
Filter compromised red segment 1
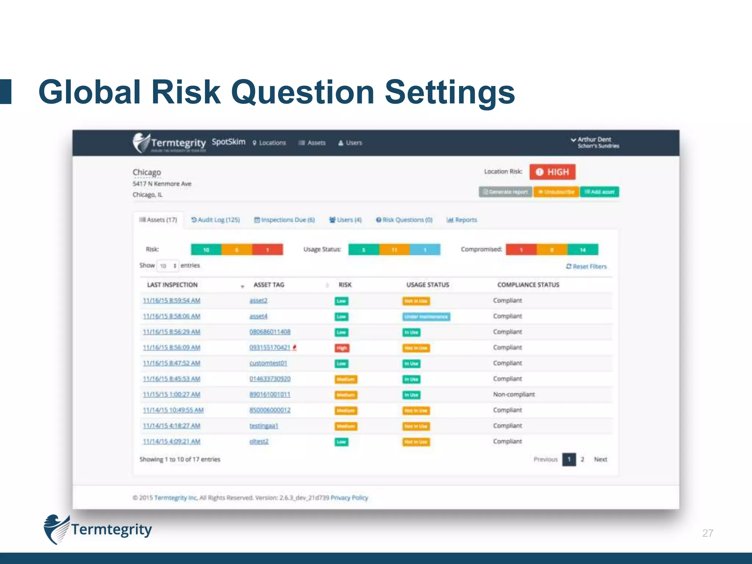[x=521, y=250]
